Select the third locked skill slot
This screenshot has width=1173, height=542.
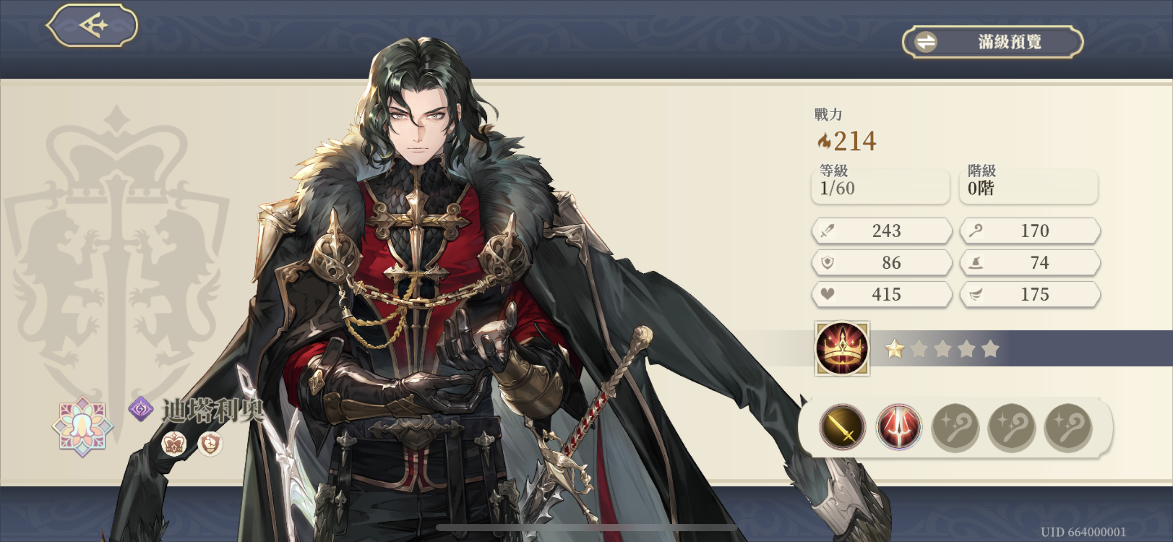coord(955,427)
